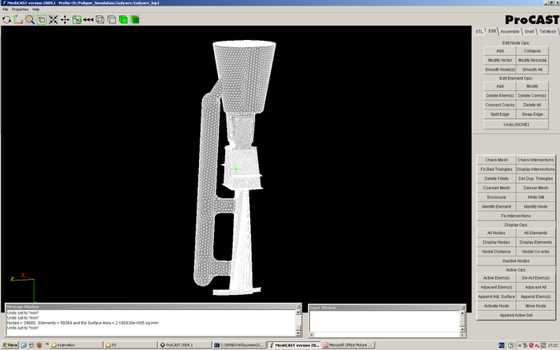Click the Undo (NONE) button
This screenshot has height=350, width=560.
[x=516, y=125]
